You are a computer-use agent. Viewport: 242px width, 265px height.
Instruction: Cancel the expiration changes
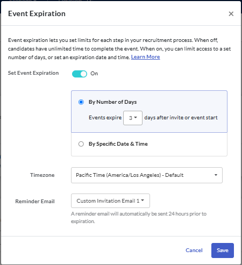click(194, 250)
